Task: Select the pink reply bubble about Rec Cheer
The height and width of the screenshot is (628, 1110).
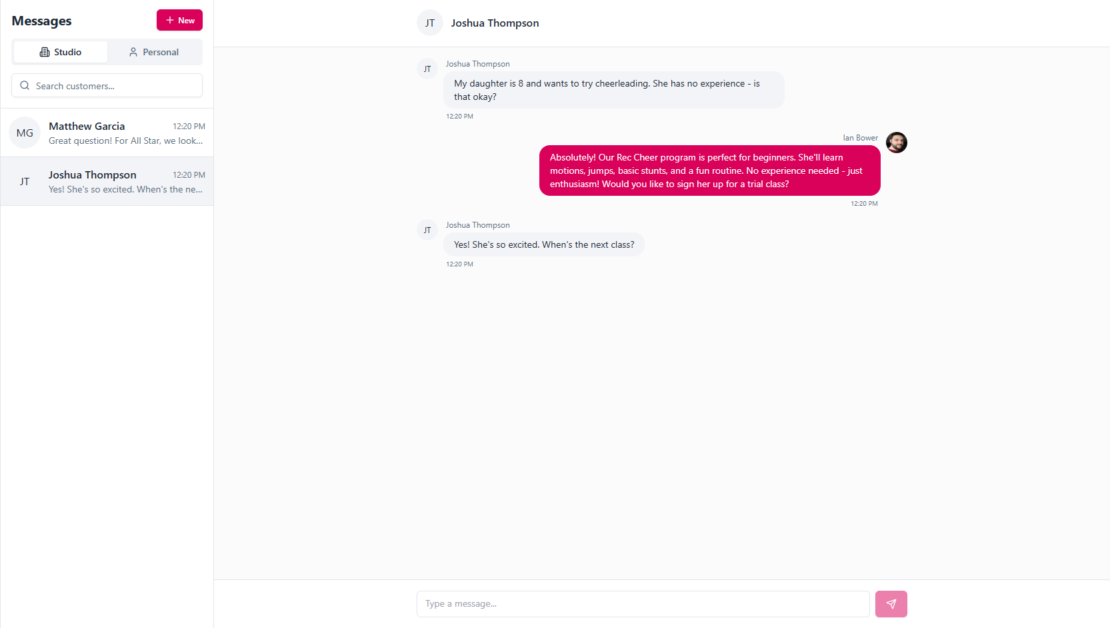Action: click(x=709, y=170)
